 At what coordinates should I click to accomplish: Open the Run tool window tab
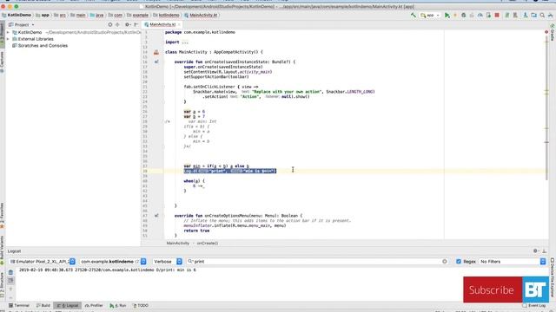(x=118, y=305)
